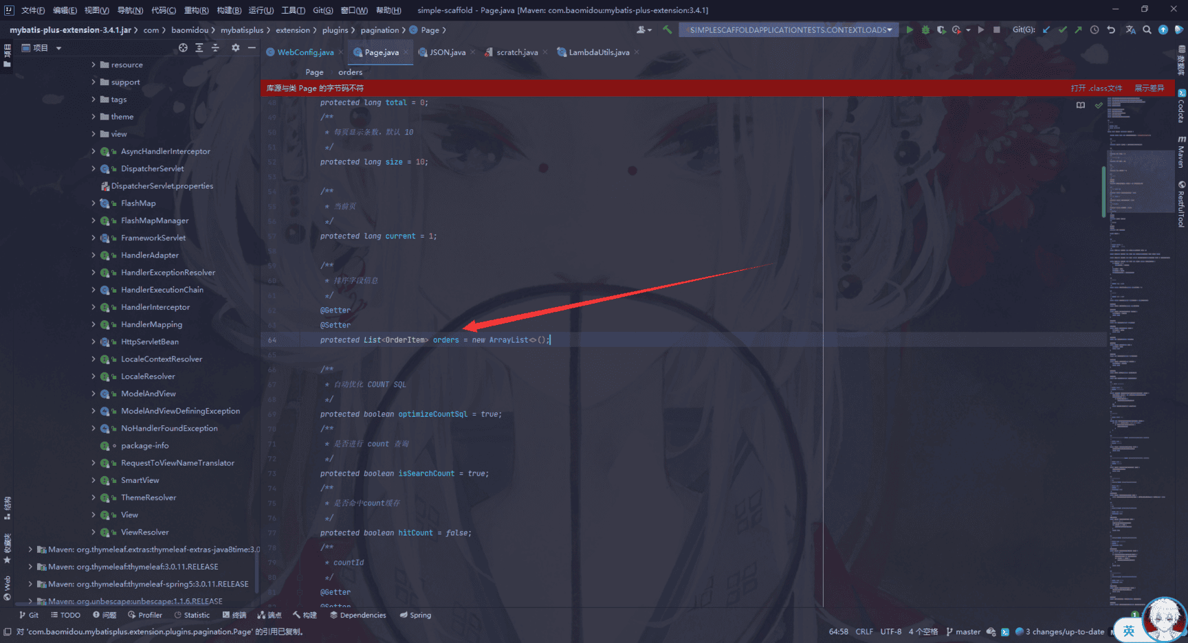Commit changes with the green checkmark

1062,30
